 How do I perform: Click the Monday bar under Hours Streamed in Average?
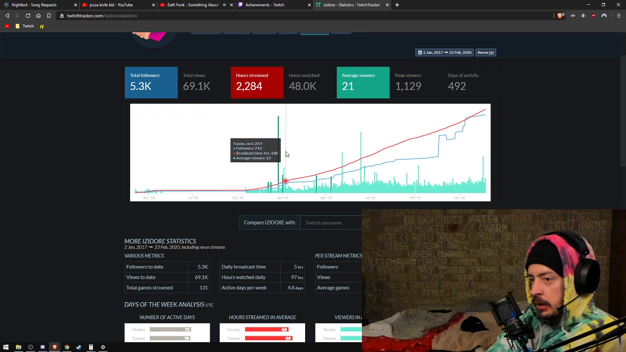[x=267, y=330]
